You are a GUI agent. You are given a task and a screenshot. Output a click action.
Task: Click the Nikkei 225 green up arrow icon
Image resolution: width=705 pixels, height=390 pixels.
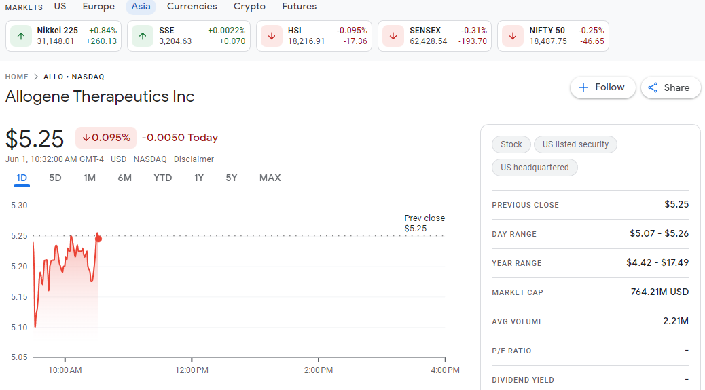(21, 36)
